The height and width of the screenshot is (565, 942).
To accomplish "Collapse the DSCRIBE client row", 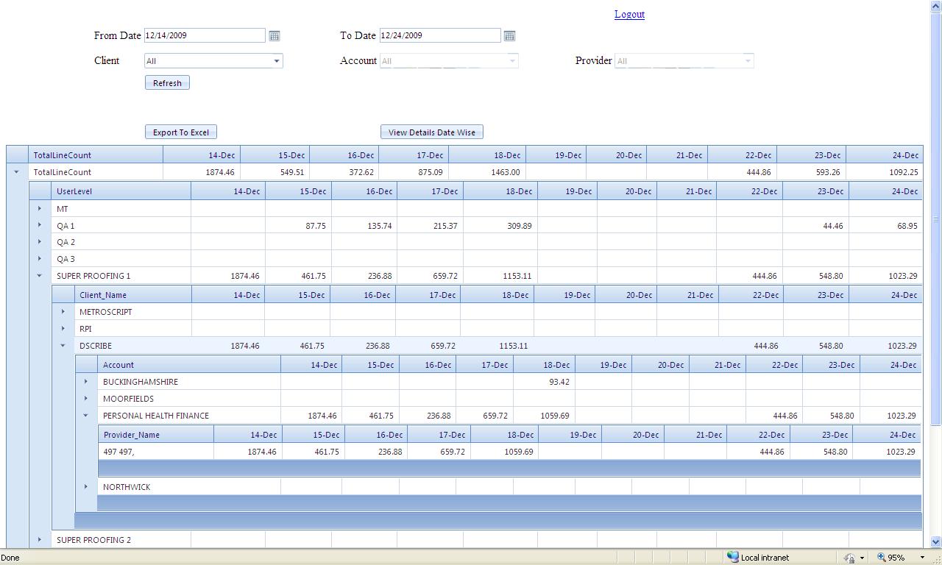I will tap(63, 346).
